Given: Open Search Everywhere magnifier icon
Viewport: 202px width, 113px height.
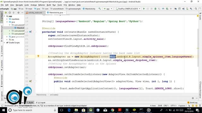Looking at the screenshot, I should click(196, 9).
